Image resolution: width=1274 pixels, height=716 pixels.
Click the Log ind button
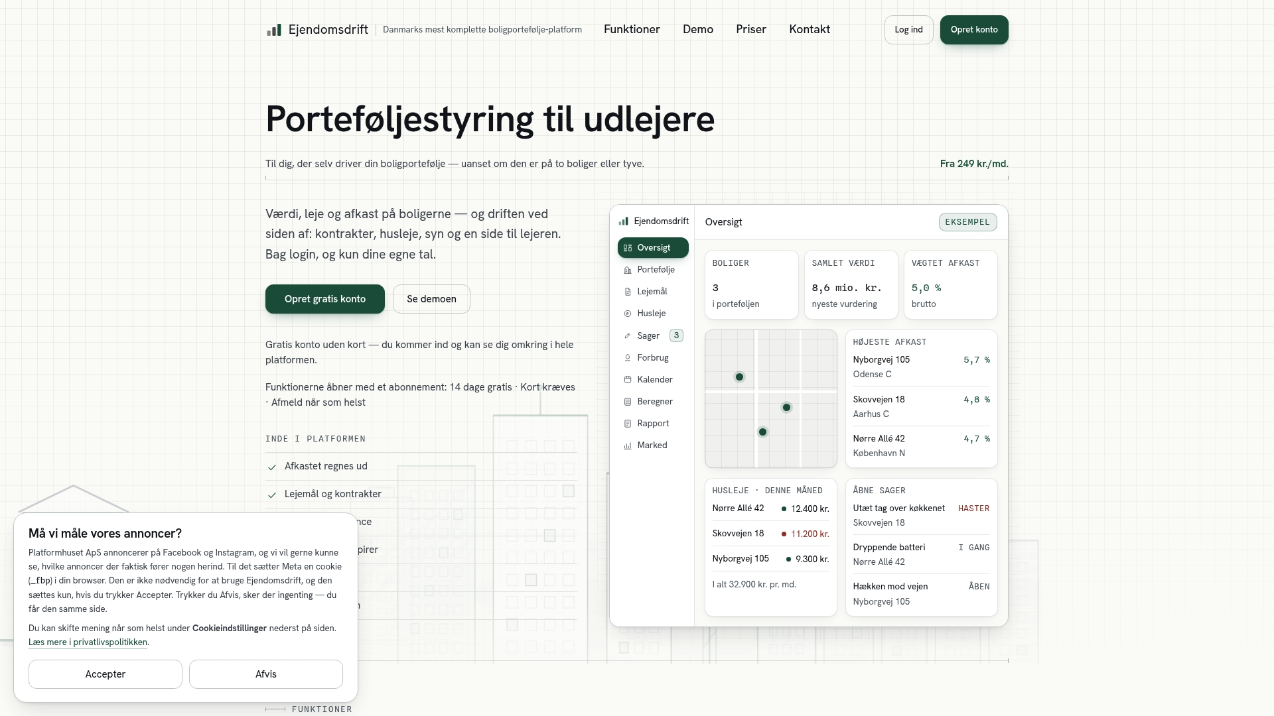(x=909, y=30)
